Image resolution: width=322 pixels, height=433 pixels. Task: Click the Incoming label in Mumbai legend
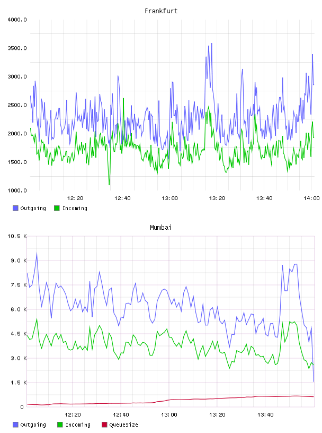point(78,425)
